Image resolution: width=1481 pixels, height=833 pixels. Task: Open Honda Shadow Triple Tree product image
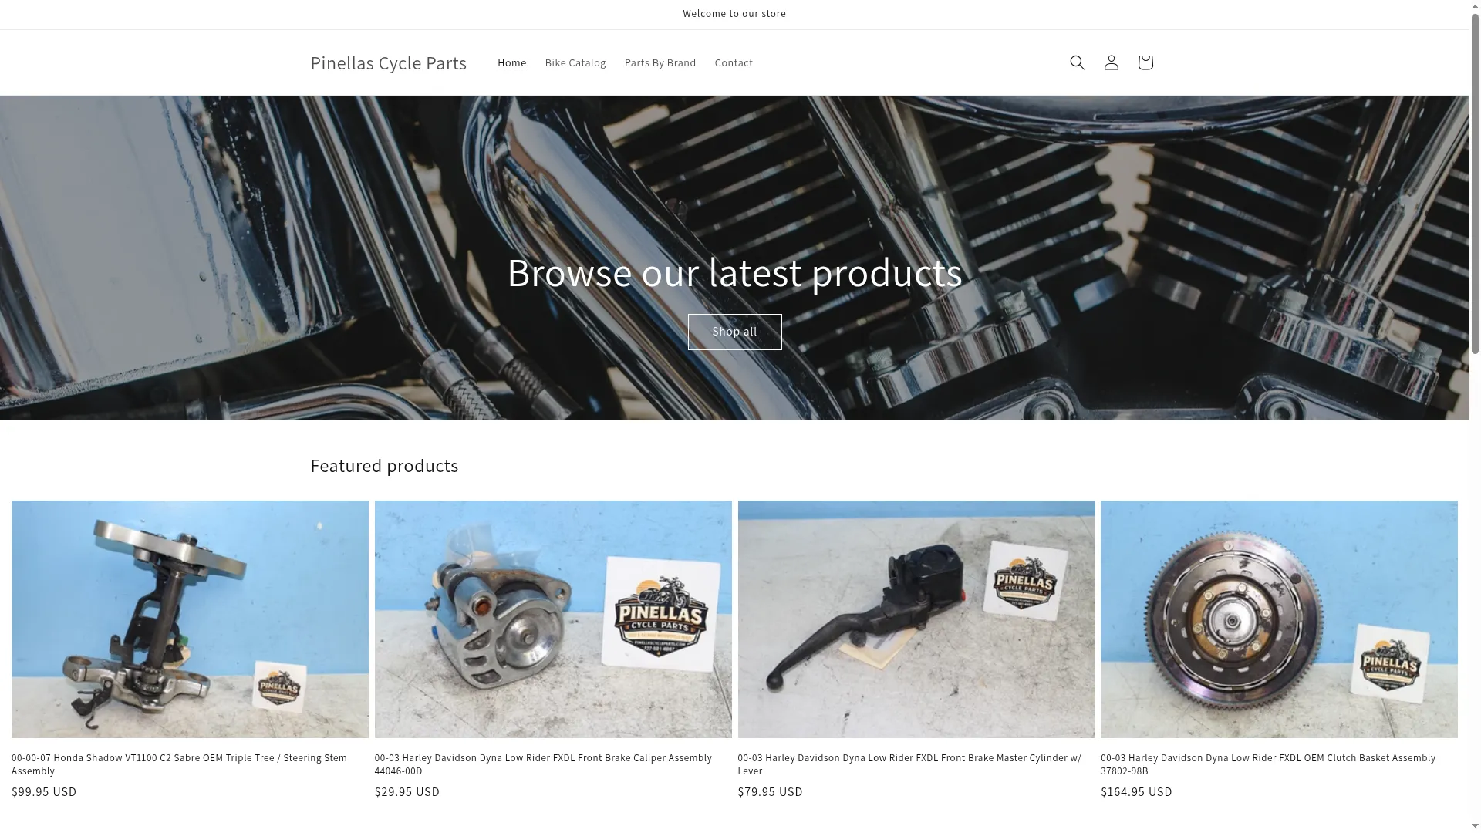(190, 619)
